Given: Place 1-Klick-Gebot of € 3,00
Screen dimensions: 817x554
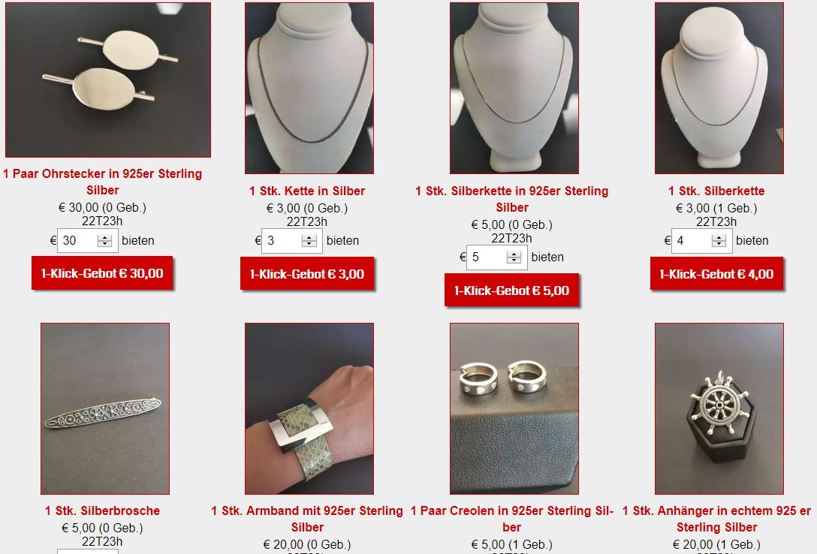Looking at the screenshot, I should pyautogui.click(x=307, y=273).
